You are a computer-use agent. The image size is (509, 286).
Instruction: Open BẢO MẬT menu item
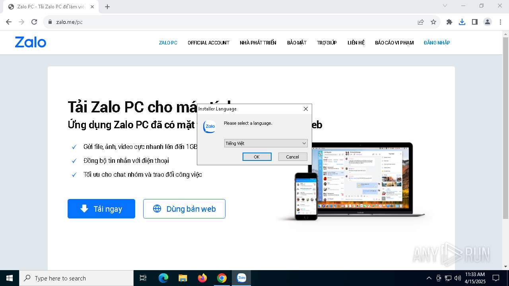(x=297, y=43)
